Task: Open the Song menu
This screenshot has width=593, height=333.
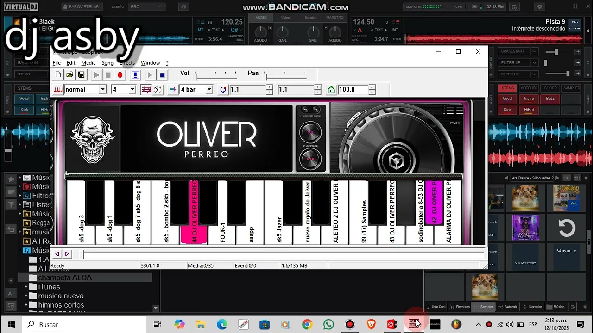Action: (x=107, y=63)
